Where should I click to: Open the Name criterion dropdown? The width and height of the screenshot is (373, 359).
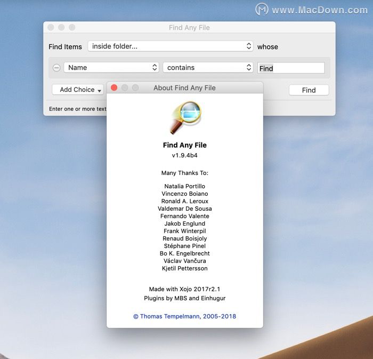pos(111,68)
